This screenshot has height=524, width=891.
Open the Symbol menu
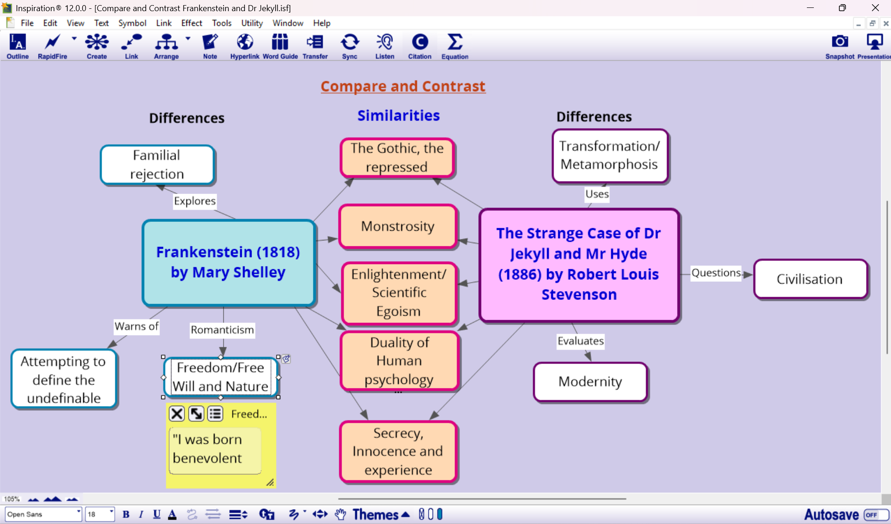(132, 23)
